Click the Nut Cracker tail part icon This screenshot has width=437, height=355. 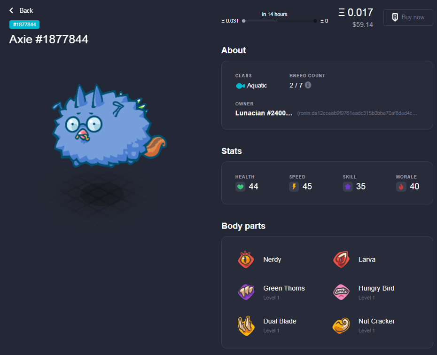coord(342,325)
